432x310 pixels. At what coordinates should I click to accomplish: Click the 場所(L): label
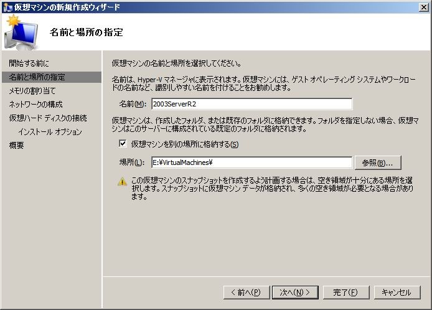tap(132, 162)
